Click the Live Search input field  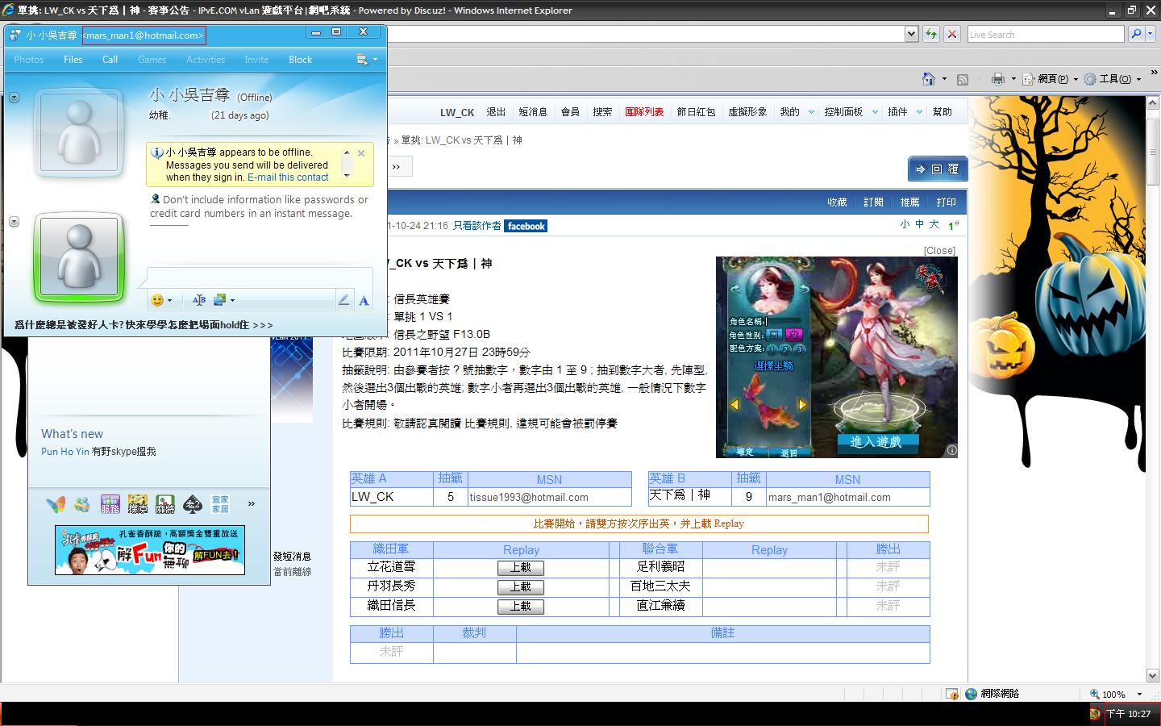click(x=1045, y=34)
